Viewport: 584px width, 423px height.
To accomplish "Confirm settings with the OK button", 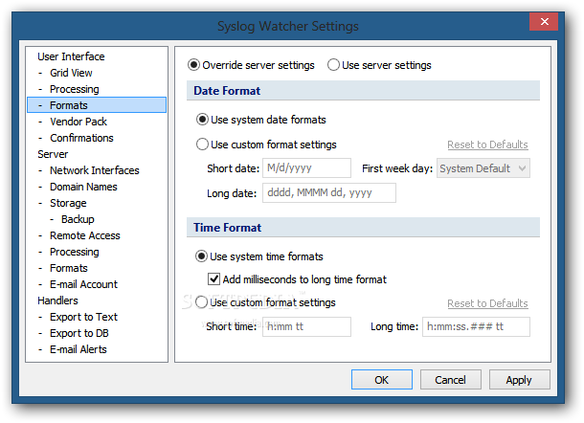I will (x=382, y=380).
